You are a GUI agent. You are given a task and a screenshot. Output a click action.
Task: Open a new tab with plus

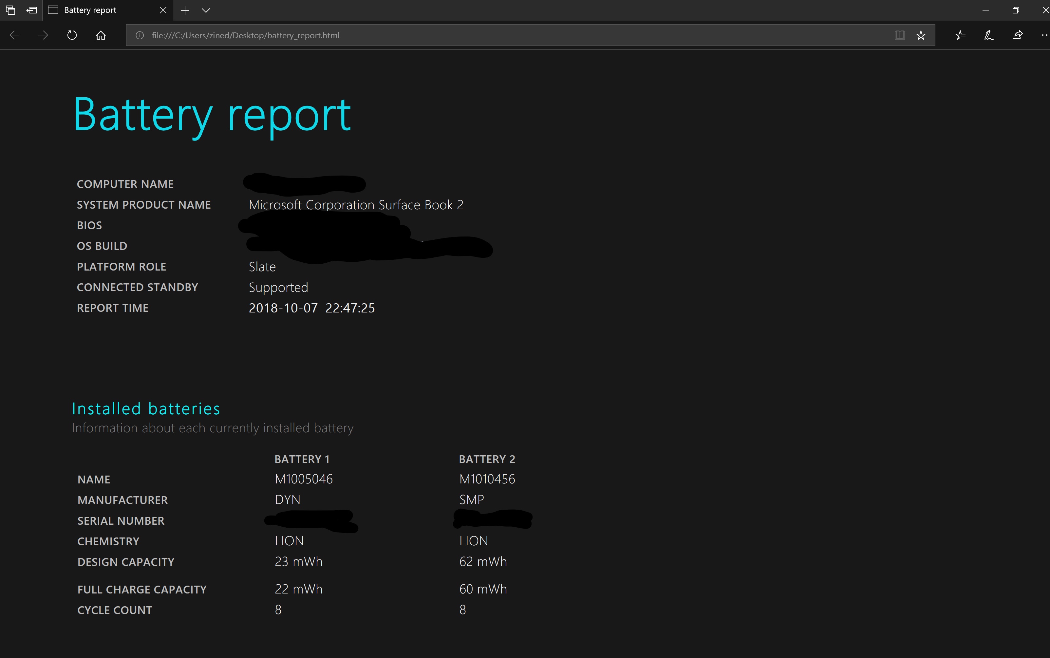click(x=185, y=10)
